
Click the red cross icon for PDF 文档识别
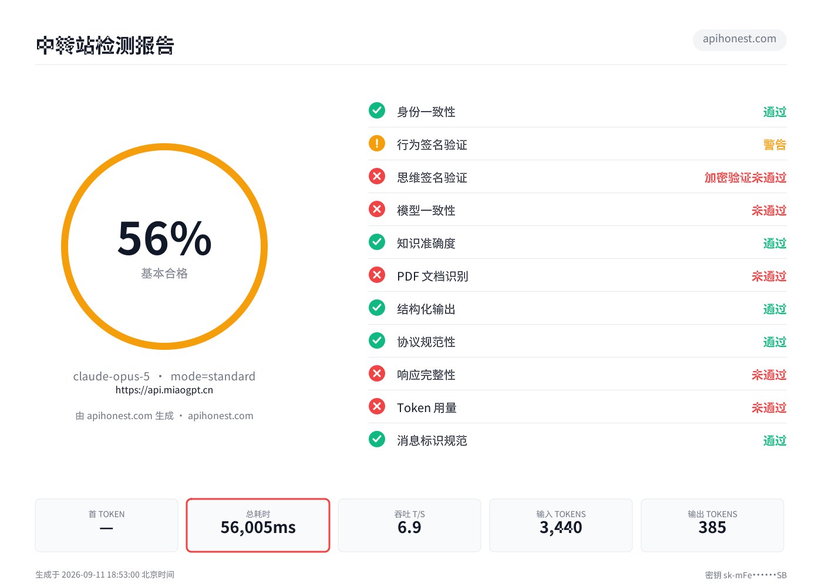point(377,275)
